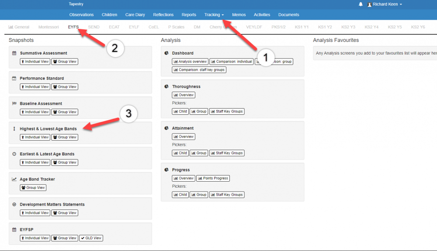Switch to the KS1 Y1 tab

coord(302,27)
